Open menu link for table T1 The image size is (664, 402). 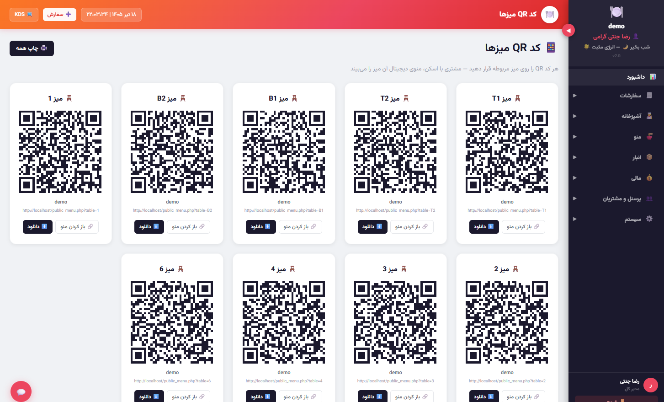tap(523, 227)
